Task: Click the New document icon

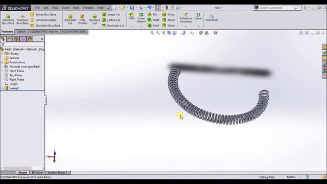Action: (x=114, y=8)
